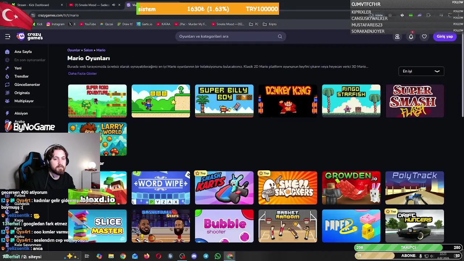The width and height of the screenshot is (464, 261).
Task: Open Growden.io game
Action: (351, 188)
